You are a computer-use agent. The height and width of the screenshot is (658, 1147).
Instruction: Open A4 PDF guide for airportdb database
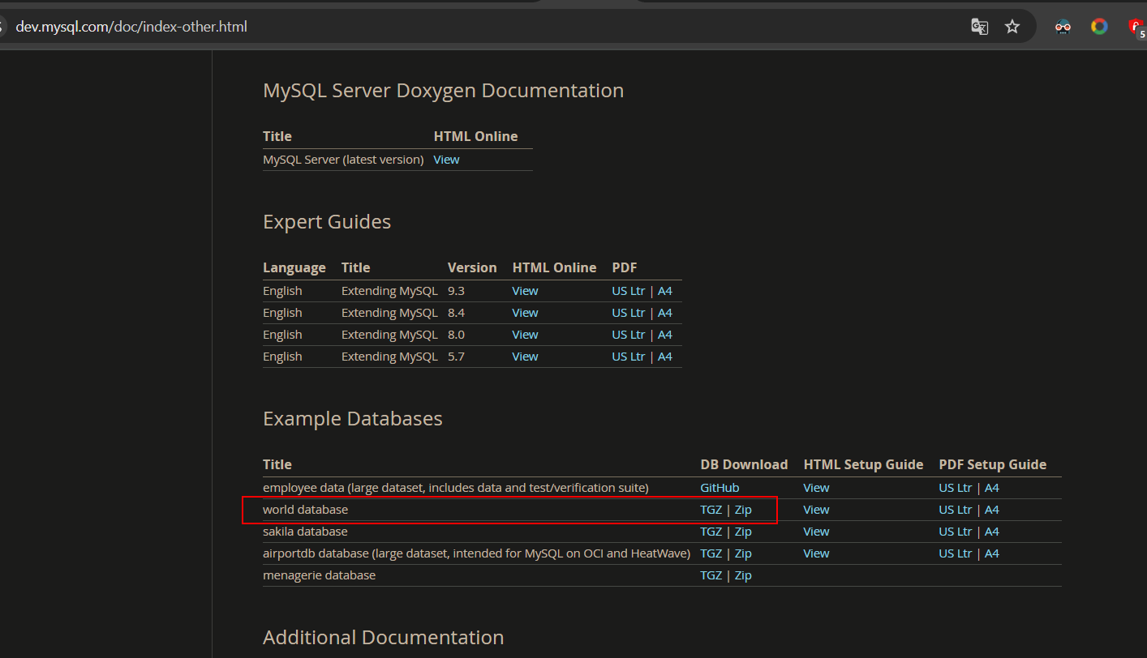click(992, 553)
